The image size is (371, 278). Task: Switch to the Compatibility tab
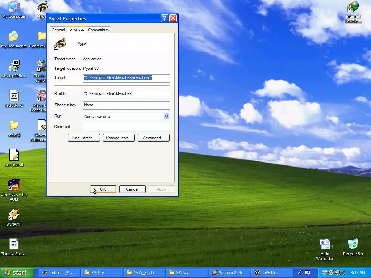click(99, 30)
